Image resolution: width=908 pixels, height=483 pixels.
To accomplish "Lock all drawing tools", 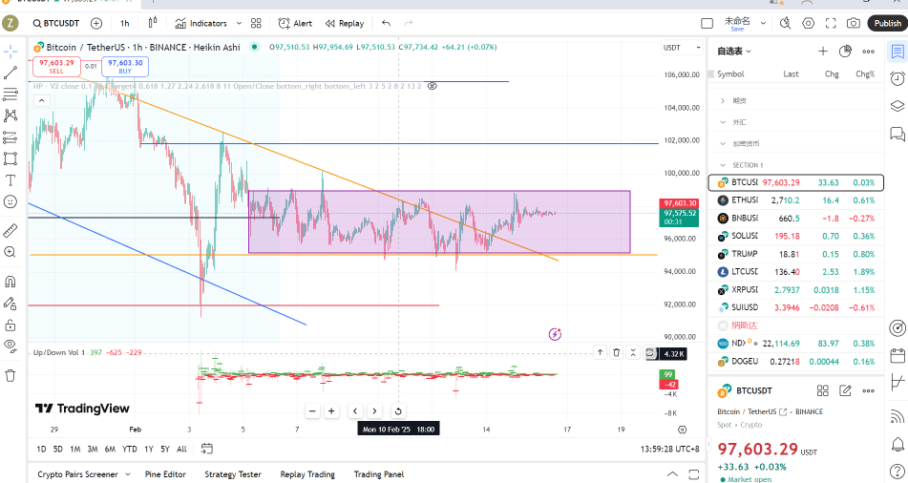I will click(x=11, y=325).
